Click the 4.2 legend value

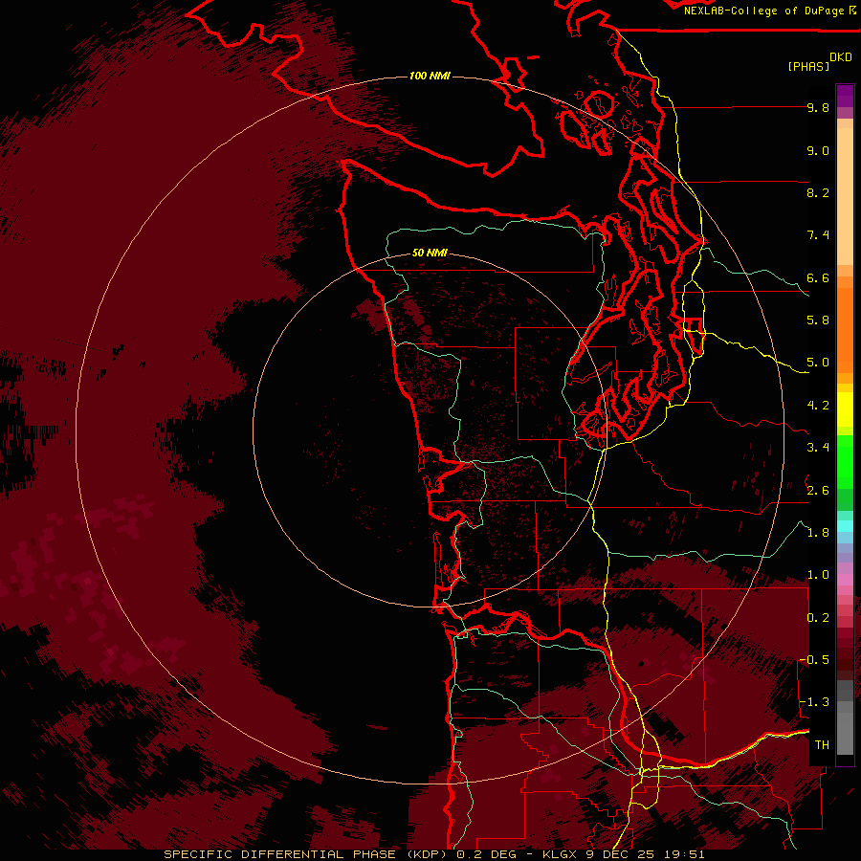(818, 406)
